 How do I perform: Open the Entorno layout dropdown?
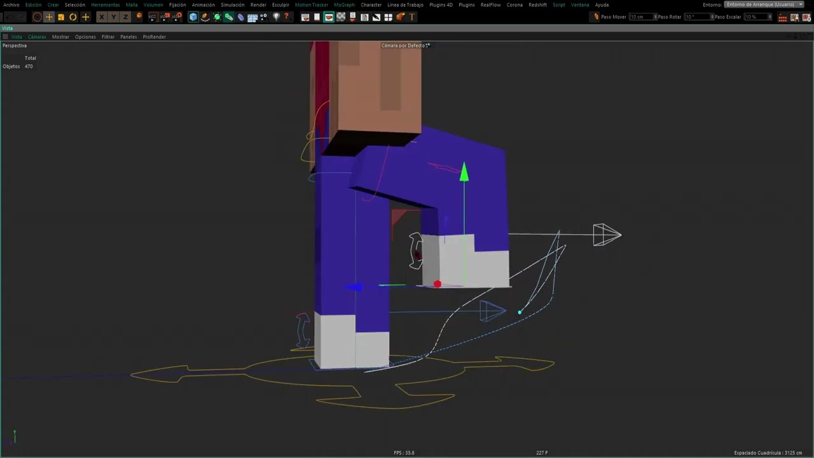[764, 4]
